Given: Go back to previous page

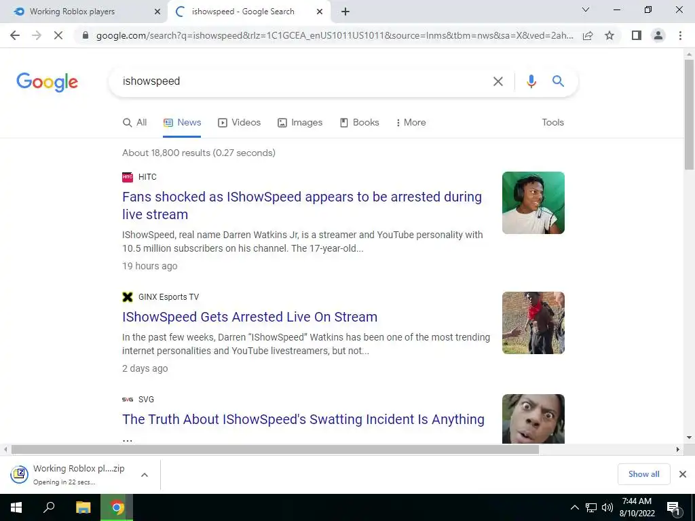Looking at the screenshot, I should point(15,35).
